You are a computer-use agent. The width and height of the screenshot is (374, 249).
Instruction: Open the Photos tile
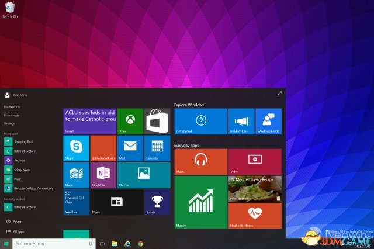(144, 175)
